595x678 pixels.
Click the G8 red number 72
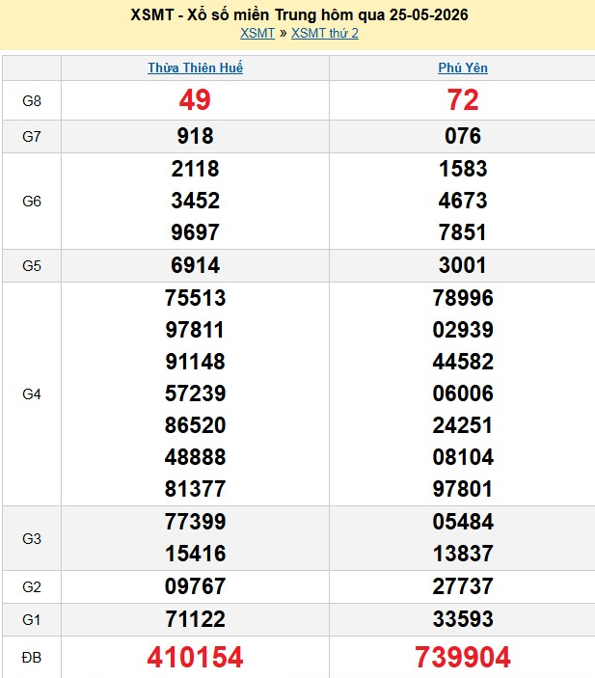[463, 100]
